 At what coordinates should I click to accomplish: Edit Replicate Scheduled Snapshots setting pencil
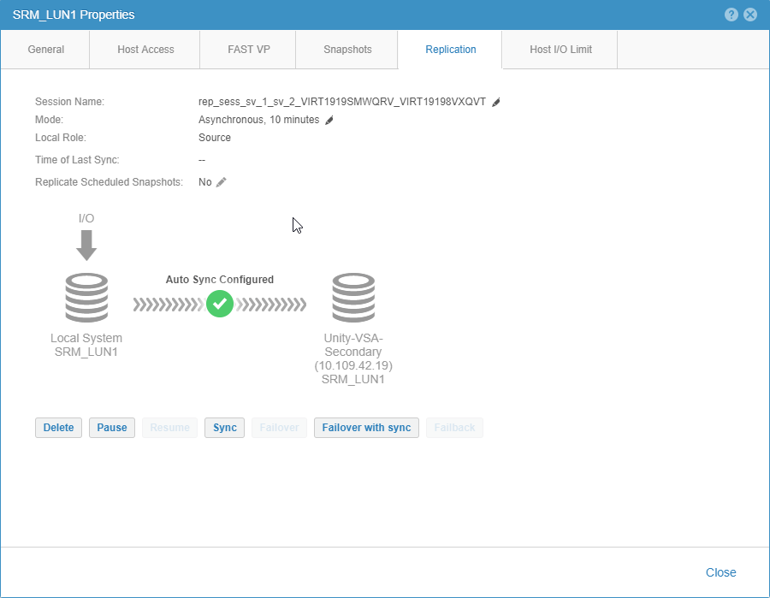tap(221, 182)
